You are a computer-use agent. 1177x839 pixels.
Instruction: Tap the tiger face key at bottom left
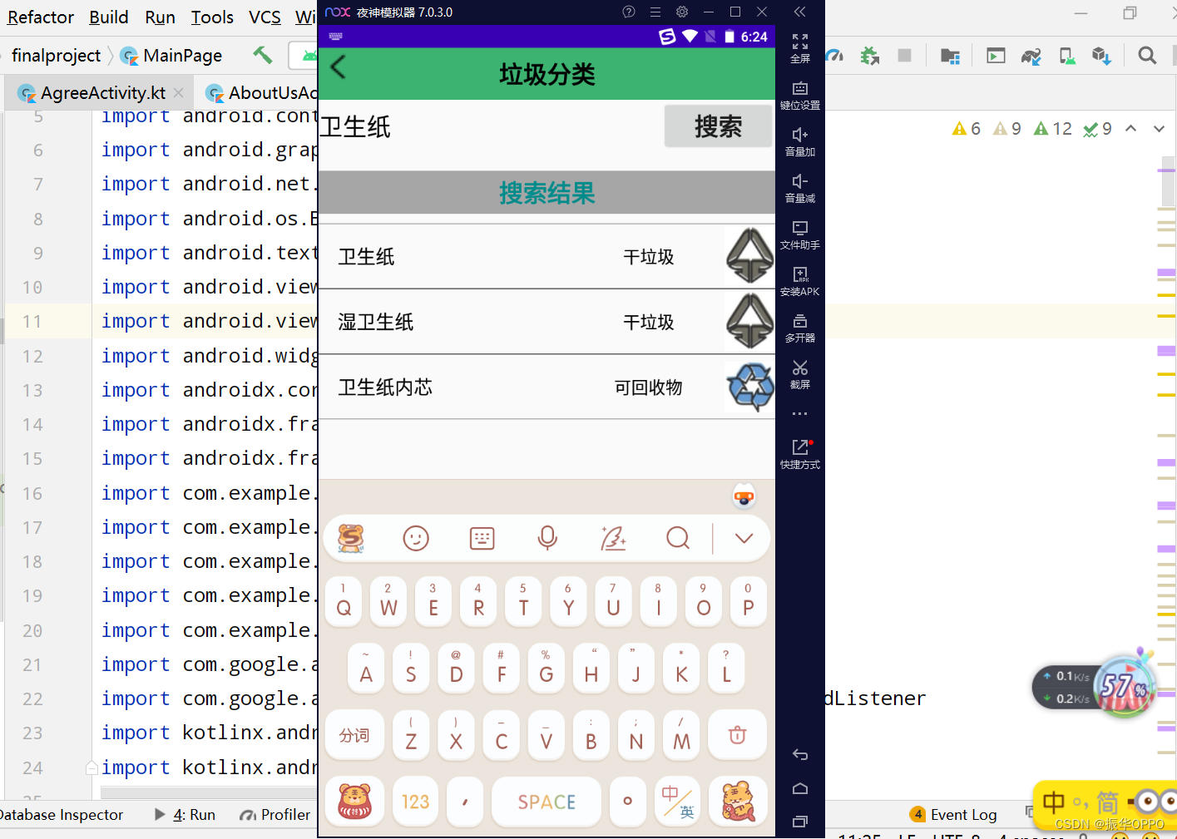point(354,802)
